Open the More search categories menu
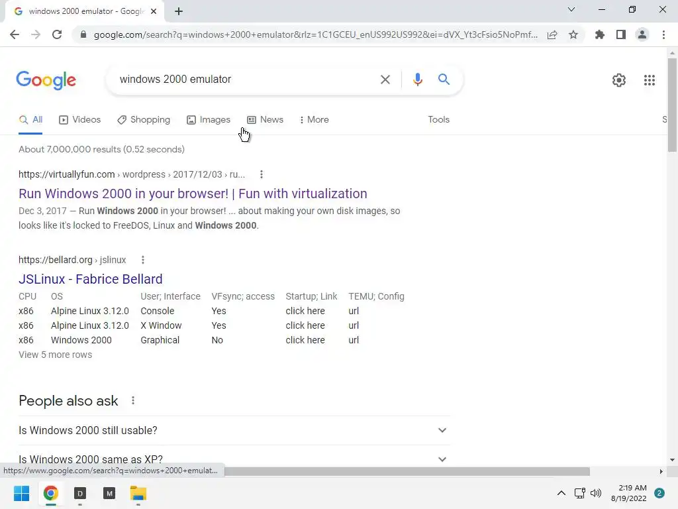This screenshot has width=678, height=509. point(315,120)
